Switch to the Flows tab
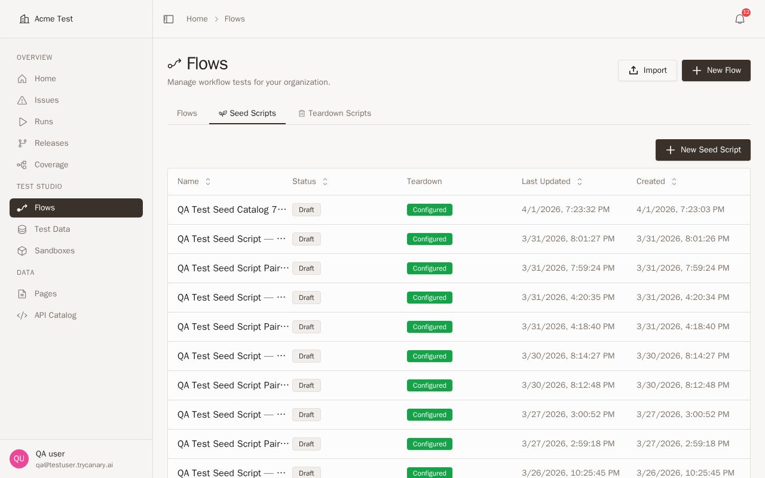Image resolution: width=765 pixels, height=478 pixels. click(x=187, y=114)
